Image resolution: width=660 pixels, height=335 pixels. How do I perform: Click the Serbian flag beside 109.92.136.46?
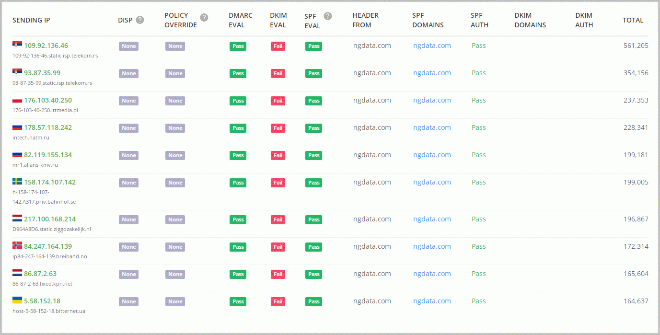point(17,45)
